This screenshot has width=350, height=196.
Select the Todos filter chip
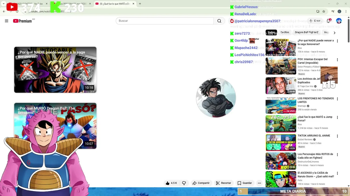pyautogui.click(x=271, y=32)
